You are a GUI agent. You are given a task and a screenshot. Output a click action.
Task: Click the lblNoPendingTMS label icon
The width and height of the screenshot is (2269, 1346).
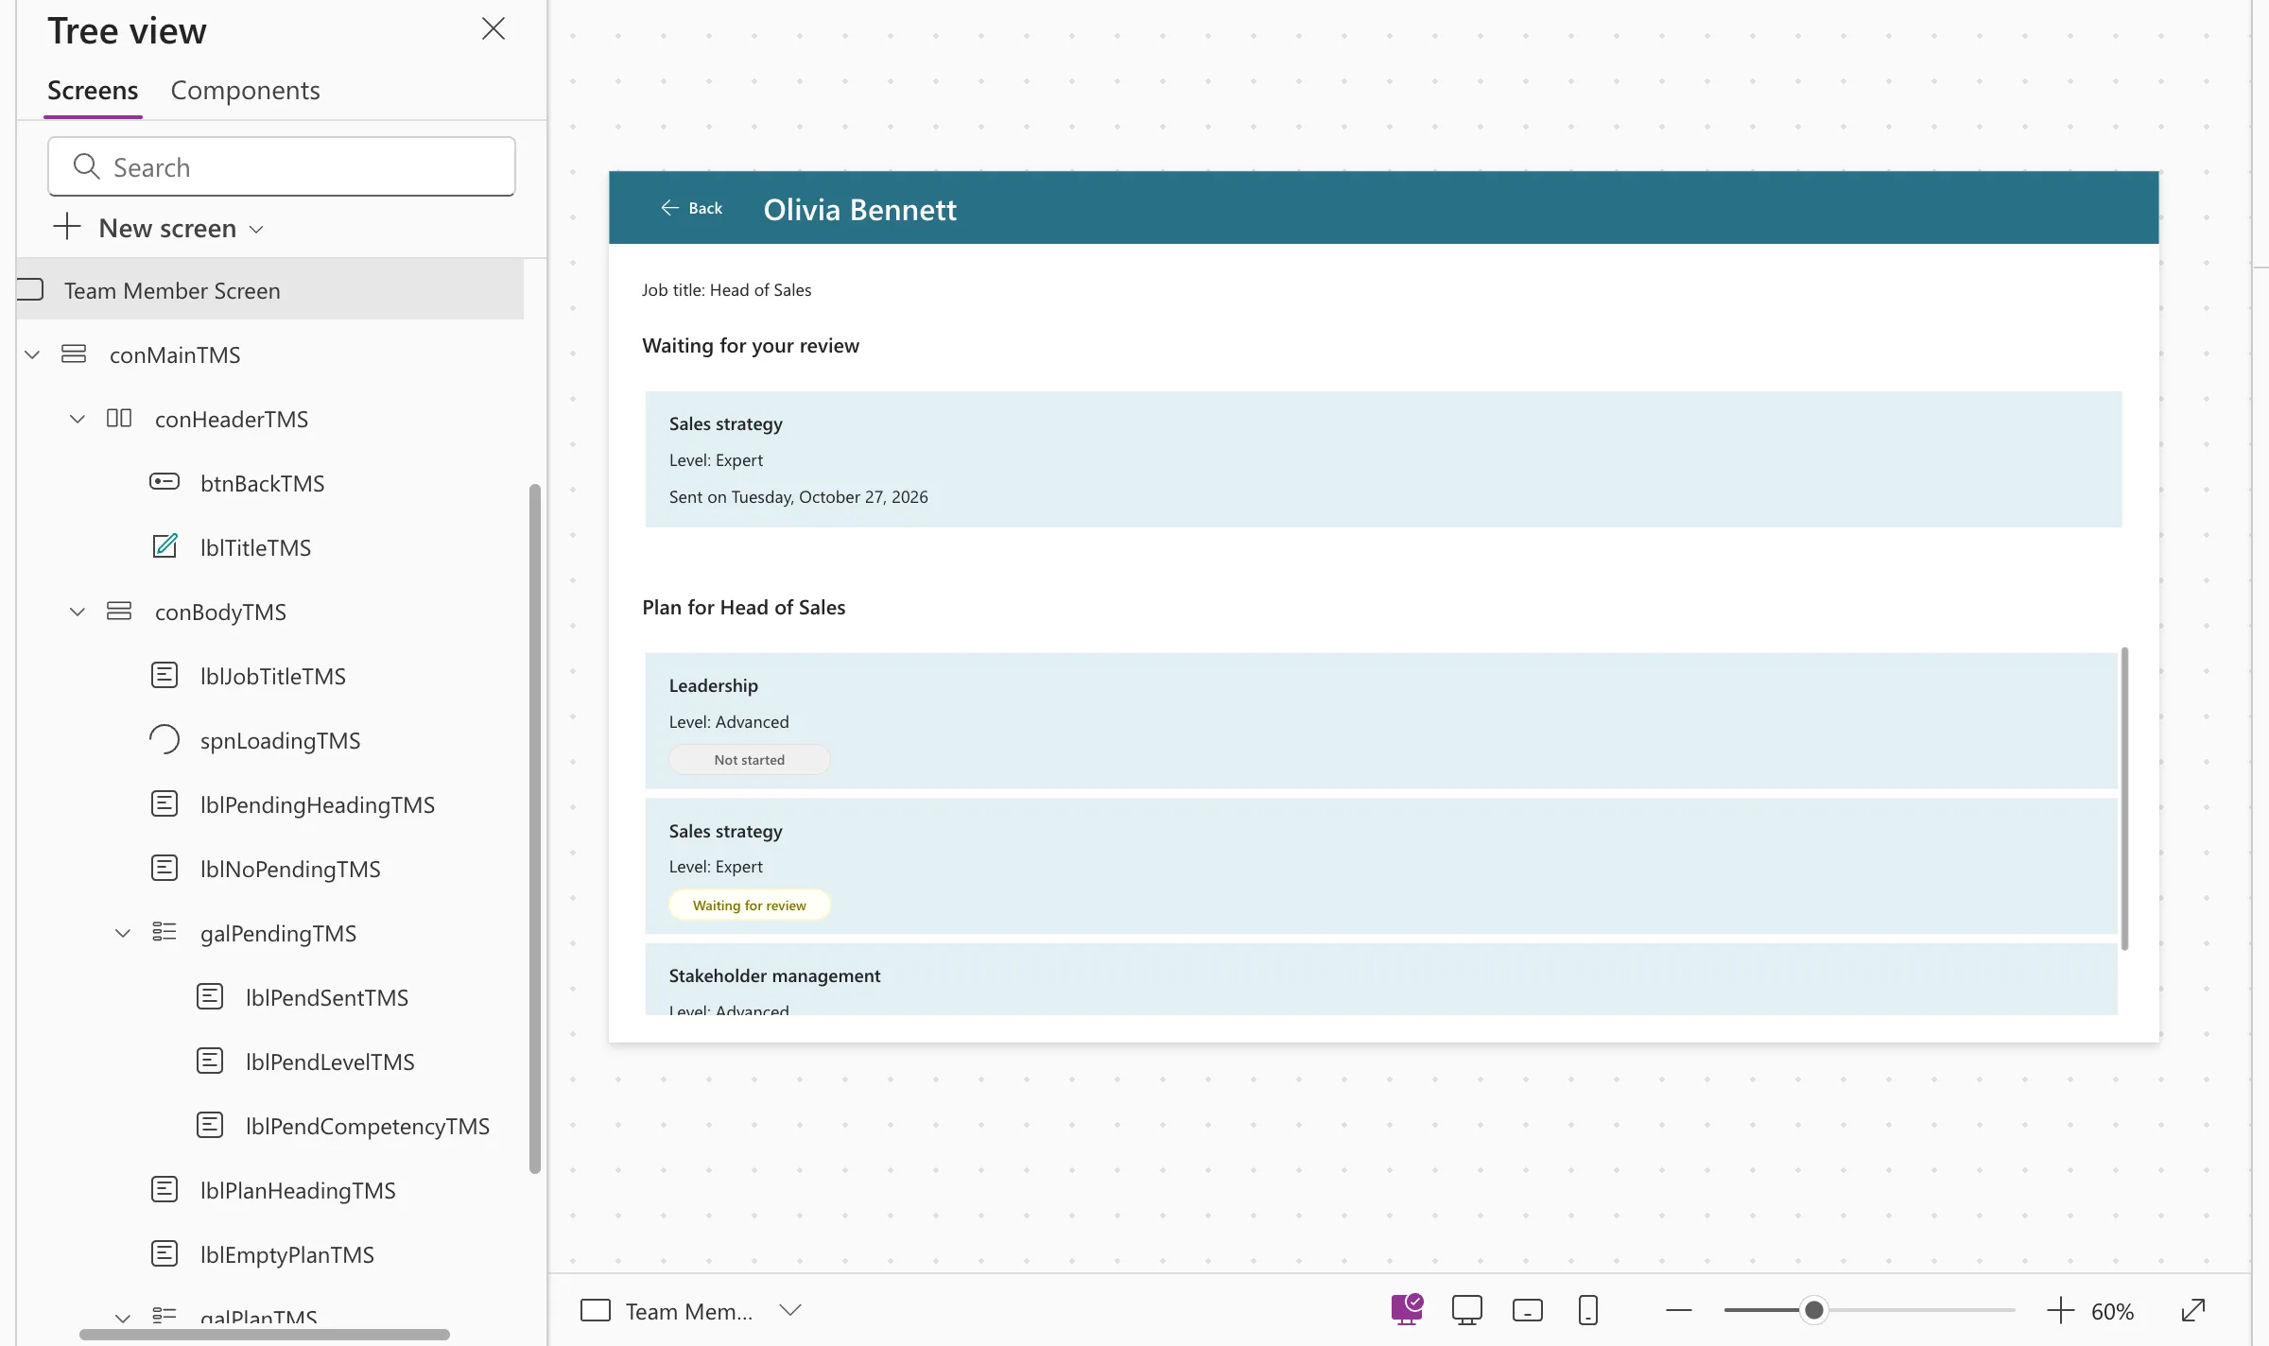click(x=165, y=868)
